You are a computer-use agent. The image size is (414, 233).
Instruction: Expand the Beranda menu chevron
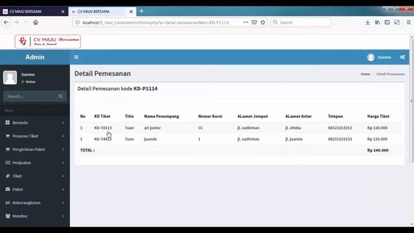[63, 122]
